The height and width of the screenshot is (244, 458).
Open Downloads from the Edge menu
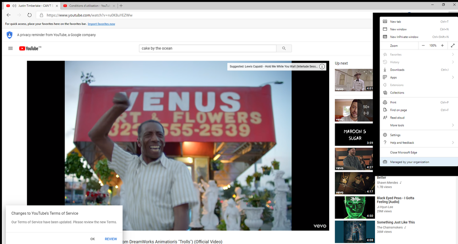pyautogui.click(x=419, y=70)
